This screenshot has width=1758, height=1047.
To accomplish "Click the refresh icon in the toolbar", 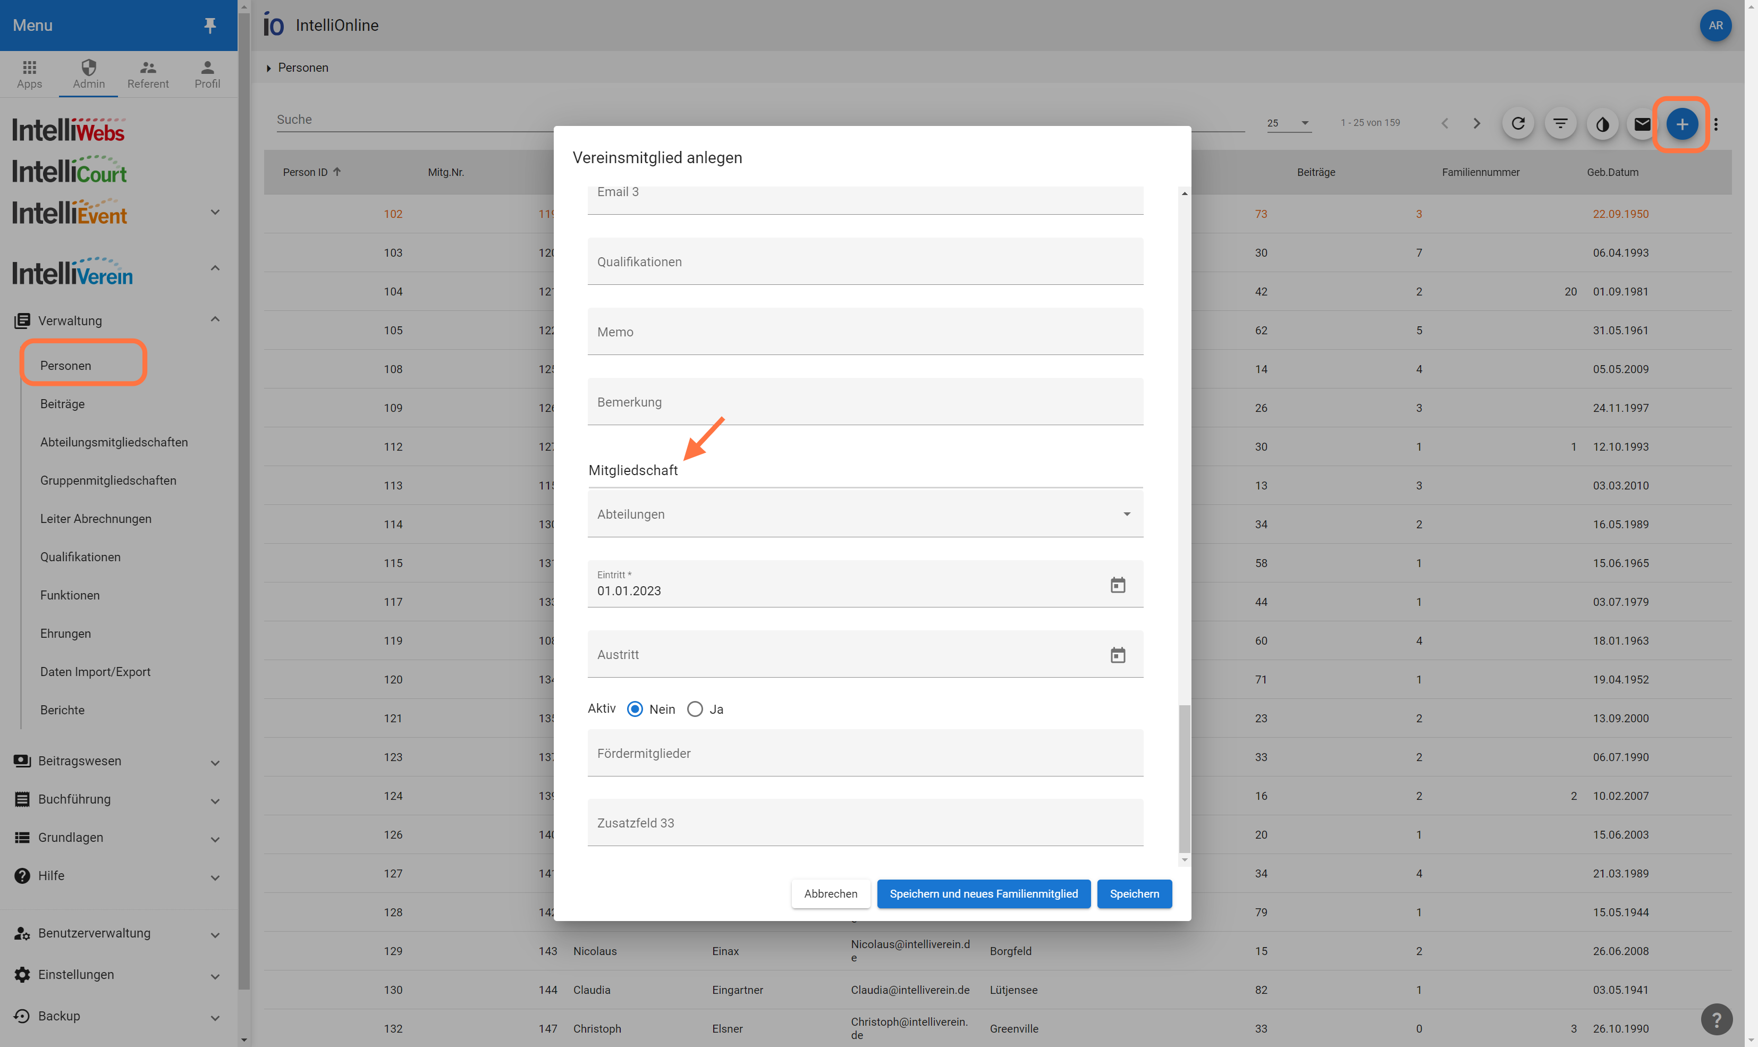I will (x=1518, y=124).
